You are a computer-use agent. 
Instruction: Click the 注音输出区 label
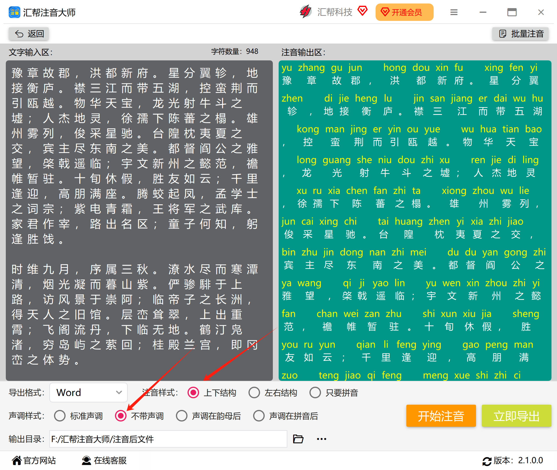(x=303, y=53)
